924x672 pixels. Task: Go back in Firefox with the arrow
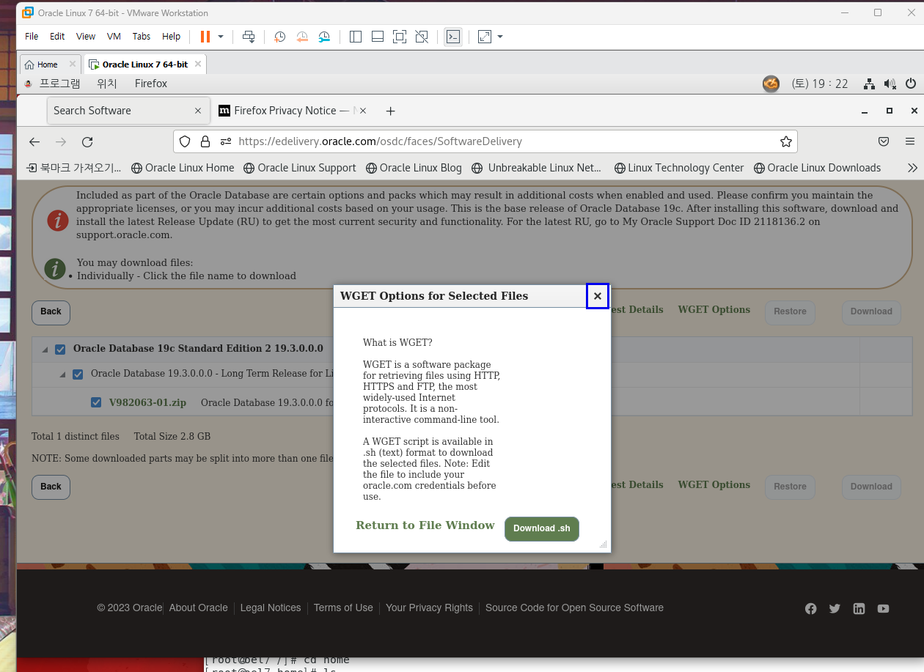point(34,141)
